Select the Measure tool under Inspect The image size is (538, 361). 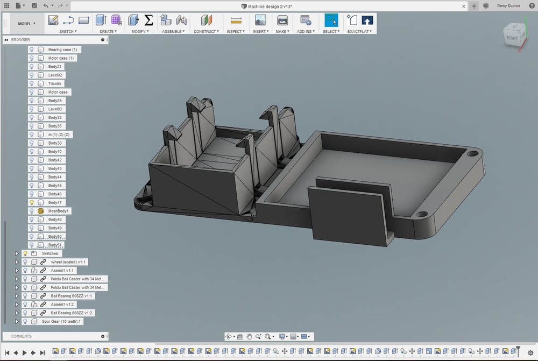(x=236, y=20)
